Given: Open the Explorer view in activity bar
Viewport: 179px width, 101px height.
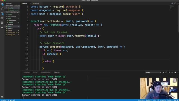Looking at the screenshot, I should (2, 4).
